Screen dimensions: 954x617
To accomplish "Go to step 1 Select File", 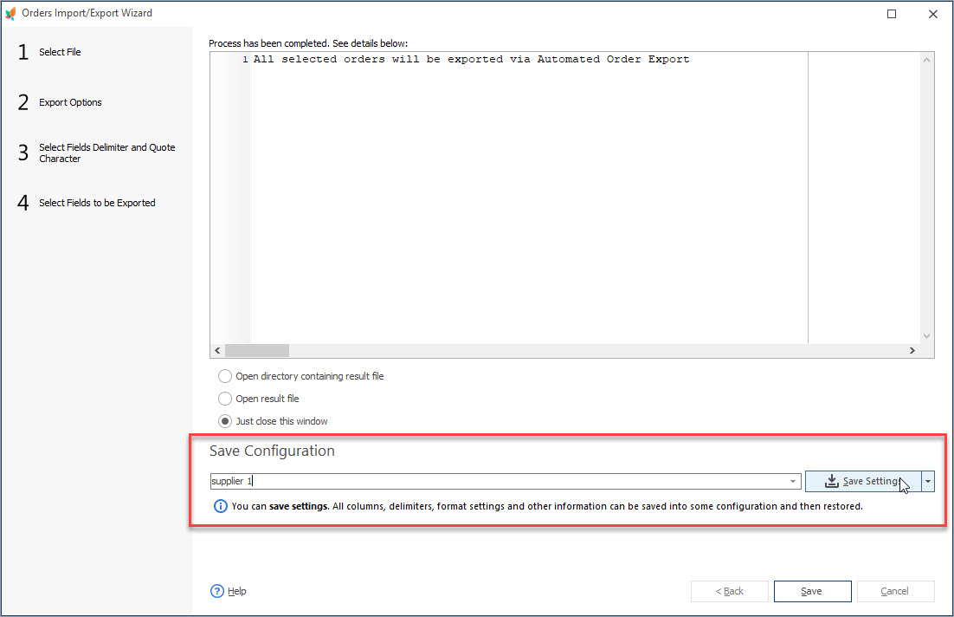I will [60, 52].
